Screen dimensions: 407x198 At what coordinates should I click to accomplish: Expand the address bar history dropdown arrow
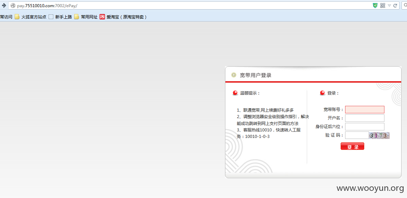coord(389,5)
